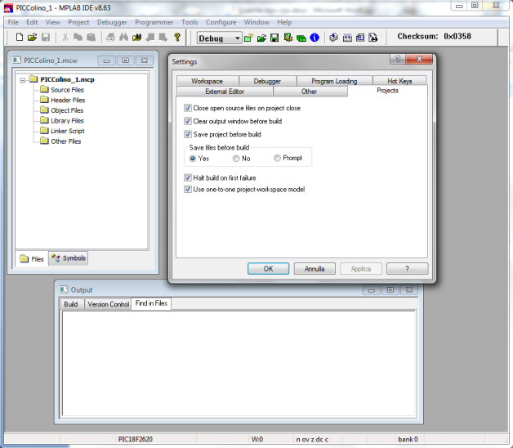This screenshot has width=513, height=448.
Task: Collapse the PICColino_1.mcp tree node
Action: pos(23,80)
